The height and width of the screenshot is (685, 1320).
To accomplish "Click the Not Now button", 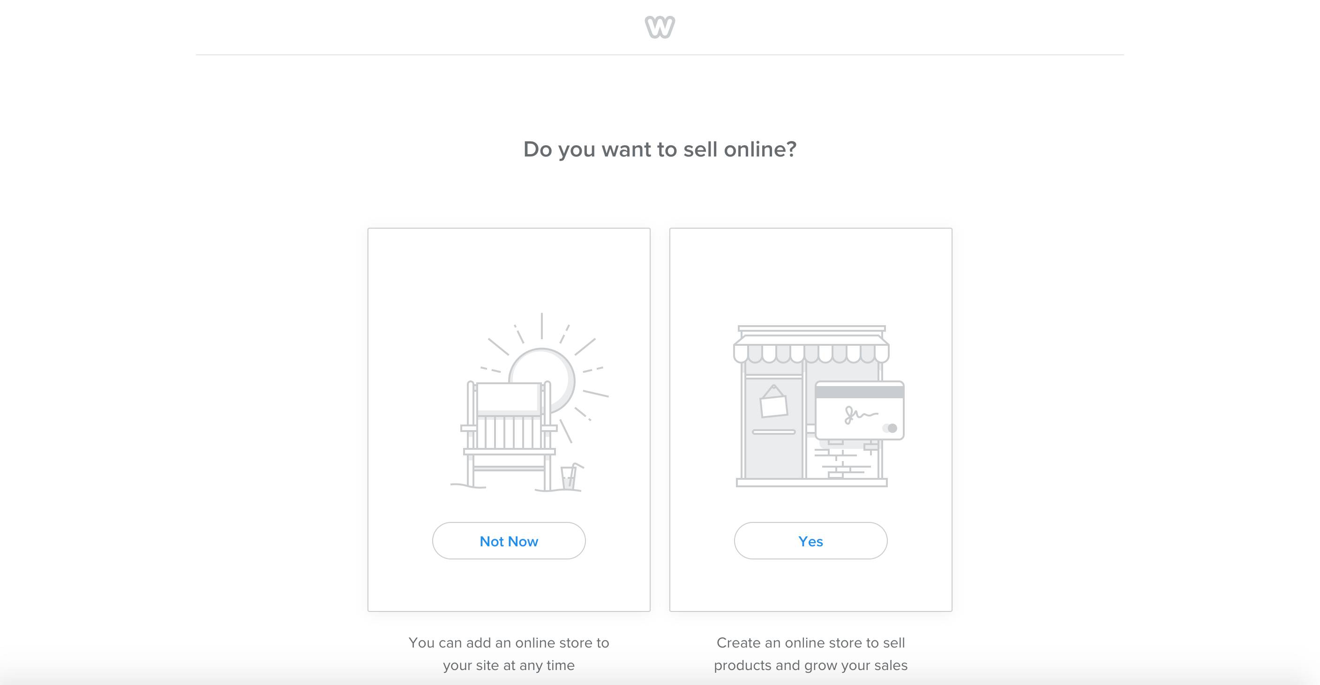I will [509, 541].
